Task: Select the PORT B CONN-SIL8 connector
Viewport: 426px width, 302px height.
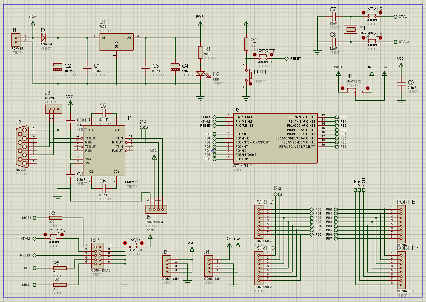Action: click(401, 222)
